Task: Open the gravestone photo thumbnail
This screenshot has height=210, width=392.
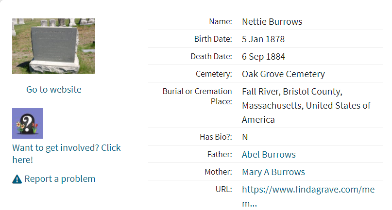Action: click(53, 46)
